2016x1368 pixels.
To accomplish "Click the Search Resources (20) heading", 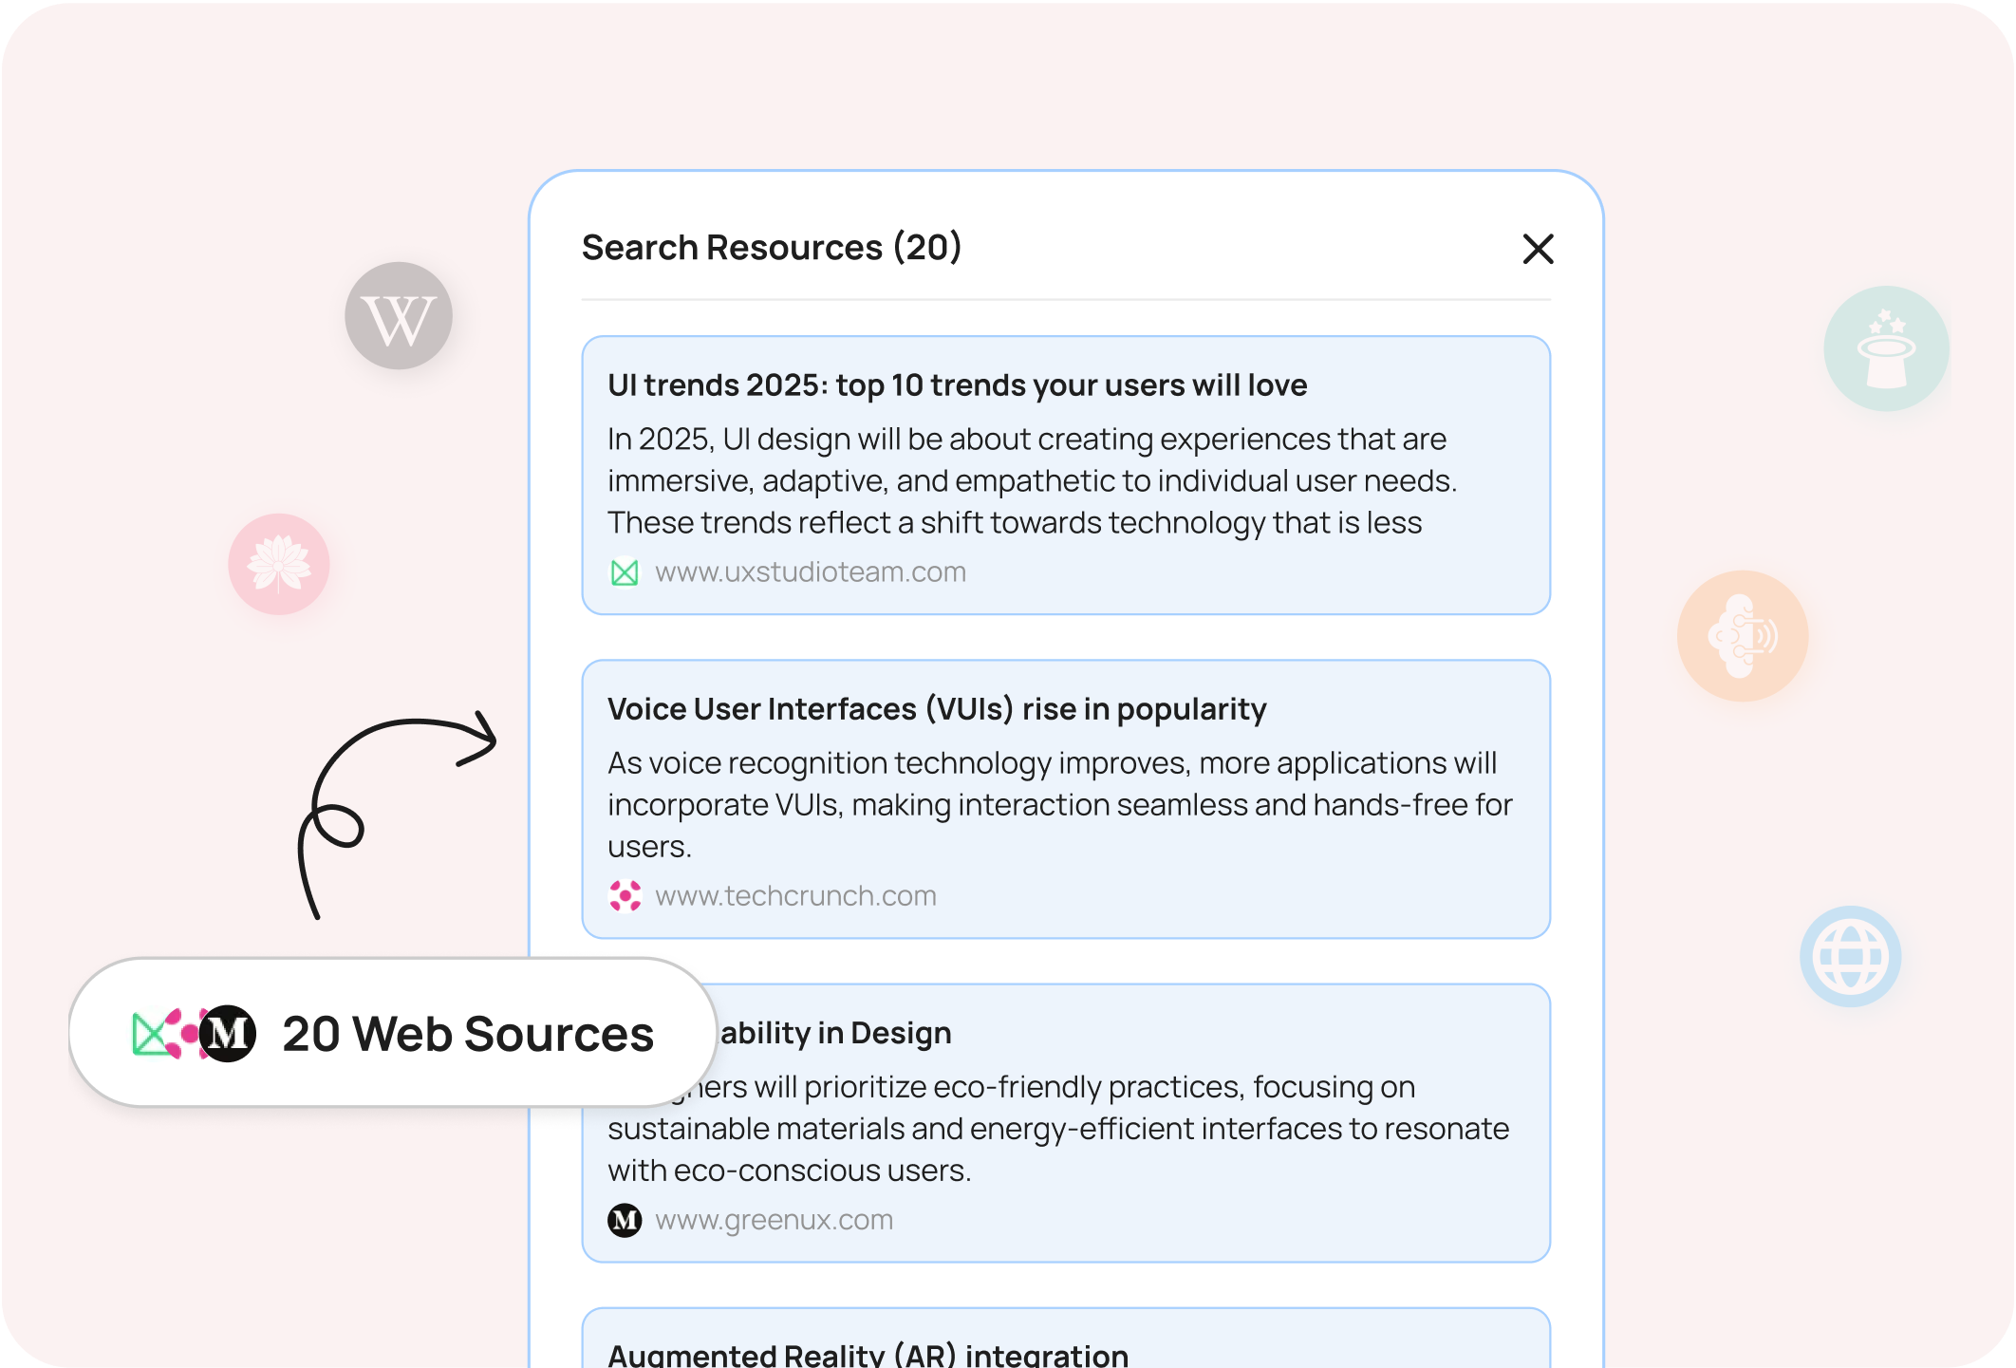I will (x=771, y=248).
